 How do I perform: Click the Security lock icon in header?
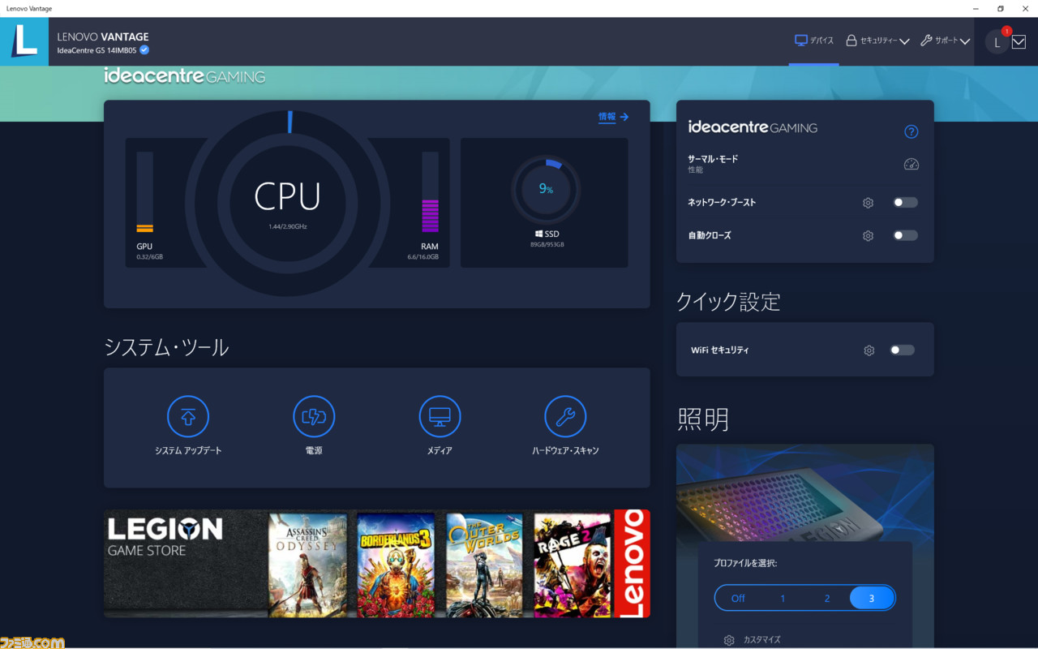(851, 40)
